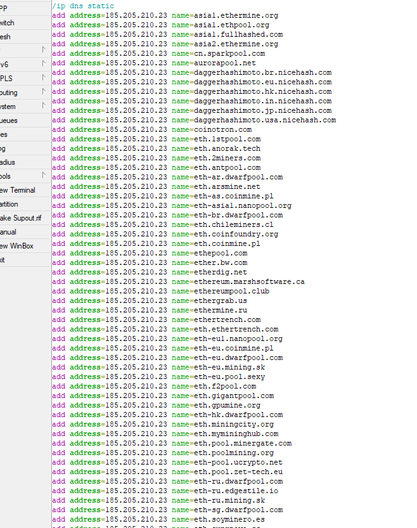Select the eth.antpool.com entry

pos(157,167)
